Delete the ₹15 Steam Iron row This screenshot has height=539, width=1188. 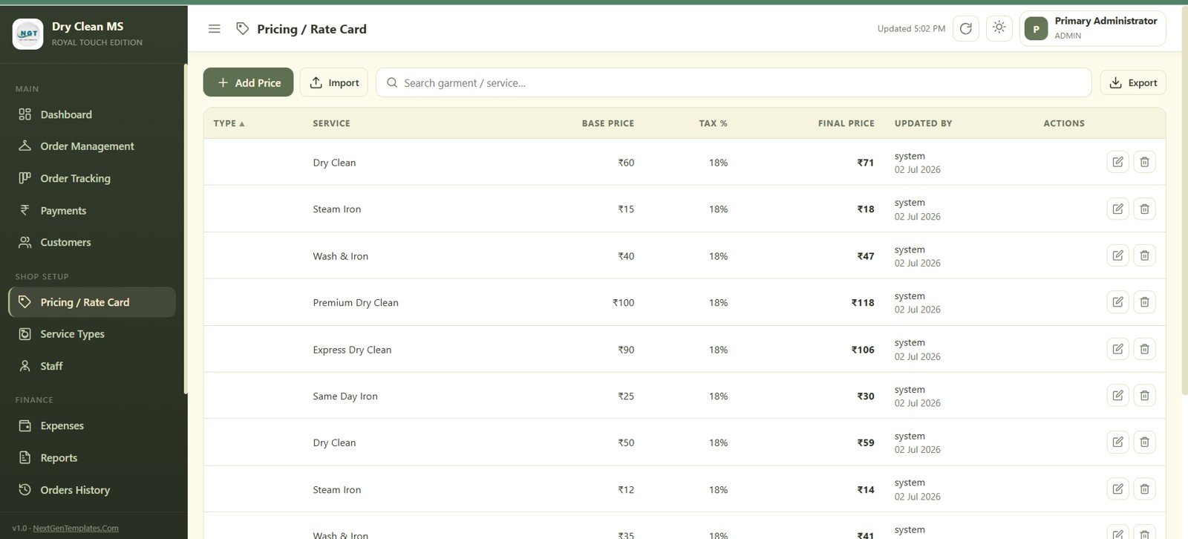[x=1144, y=209]
